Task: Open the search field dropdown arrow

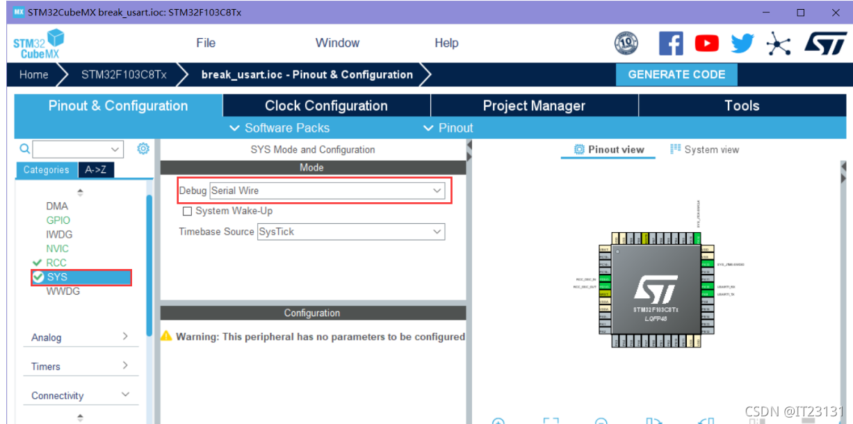Action: (115, 149)
